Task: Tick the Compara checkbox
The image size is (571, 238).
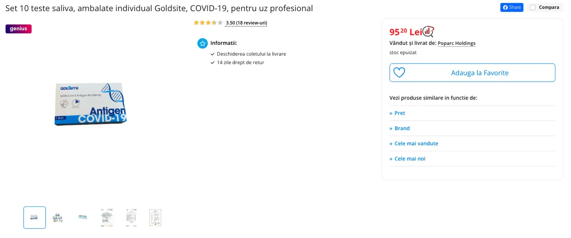Action: tap(533, 8)
